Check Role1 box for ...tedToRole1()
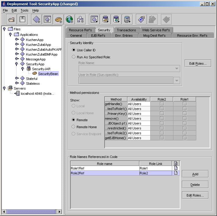This screenshot has height=216, width=217. pos(185,109)
